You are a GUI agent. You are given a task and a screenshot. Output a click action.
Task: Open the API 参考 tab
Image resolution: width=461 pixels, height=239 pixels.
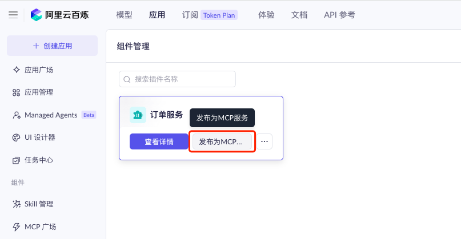[x=339, y=15]
